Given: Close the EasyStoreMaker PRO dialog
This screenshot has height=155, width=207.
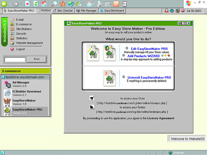Looking at the screenshot, I should 189,23.
